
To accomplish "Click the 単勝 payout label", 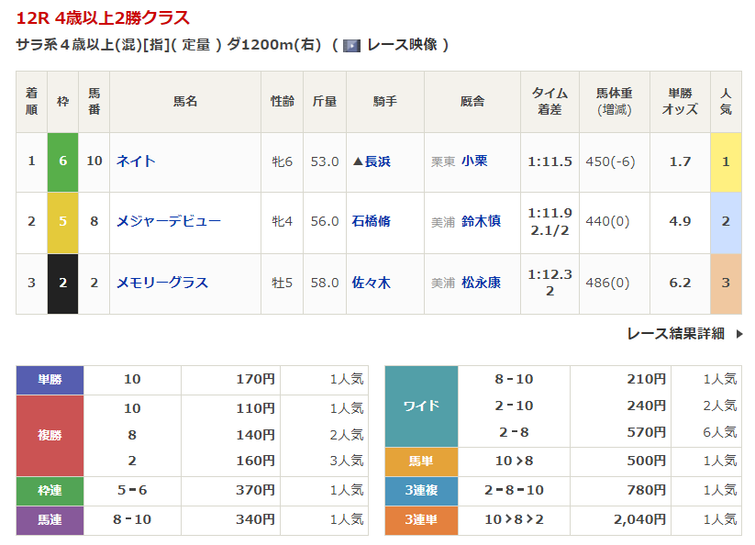I will pos(50,379).
